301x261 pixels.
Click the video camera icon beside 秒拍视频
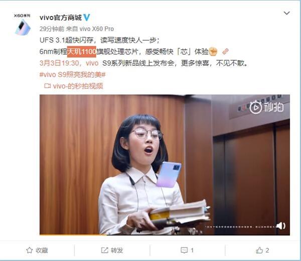[48, 86]
